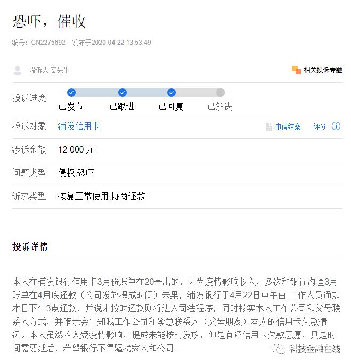
Task: Click the 科技金融在线 watermark text
Action: (315, 349)
